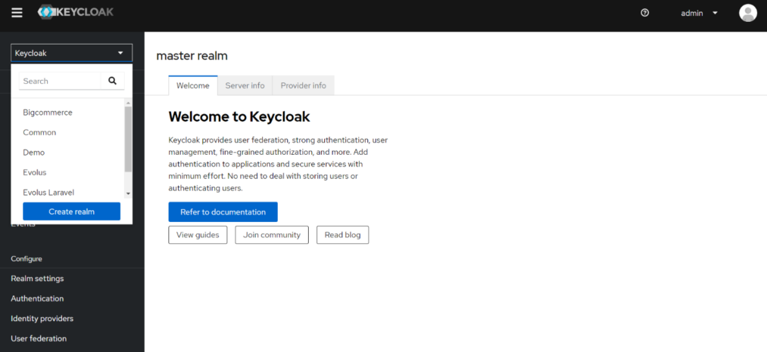Click the Welcome to Keycloak heading
The height and width of the screenshot is (352, 767).
click(239, 116)
